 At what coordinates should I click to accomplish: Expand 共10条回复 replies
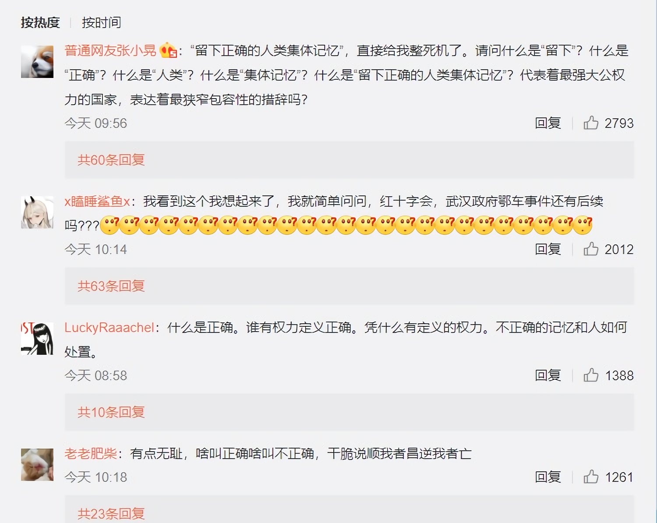tap(111, 412)
